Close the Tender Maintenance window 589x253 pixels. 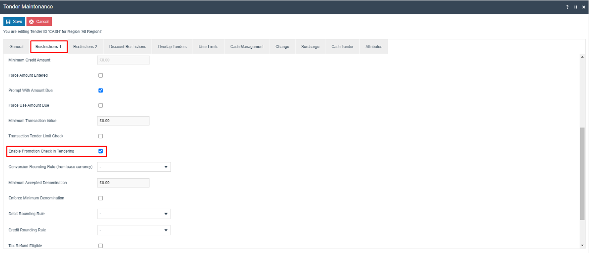(583, 7)
